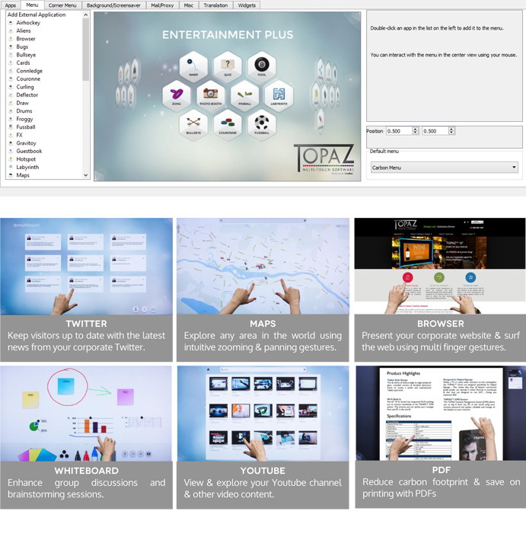Select the Pinball hexagon icon
Screen dimensions: 526x540
click(244, 94)
